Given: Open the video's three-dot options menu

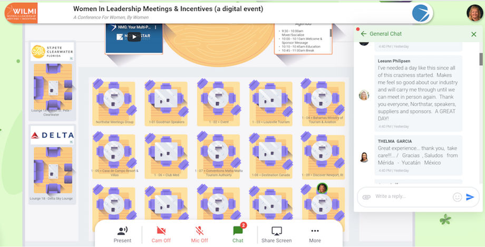Looking at the screenshot, I should (156, 27).
